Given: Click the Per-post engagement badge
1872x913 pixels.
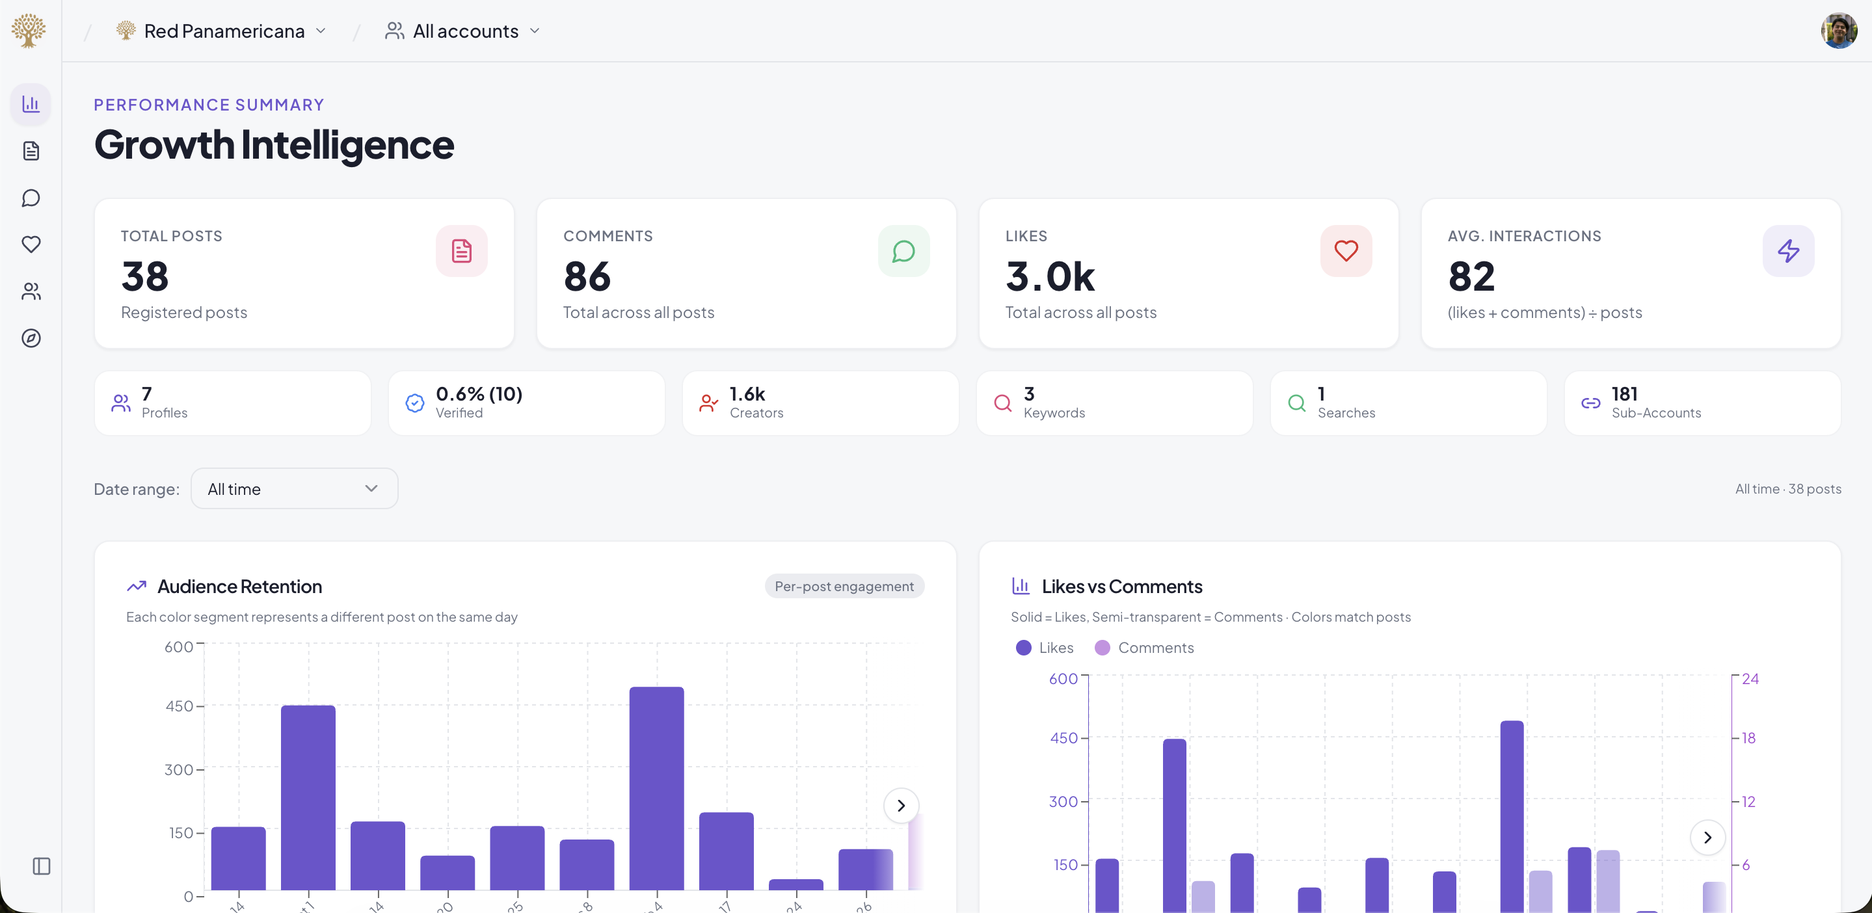Looking at the screenshot, I should pos(844,586).
